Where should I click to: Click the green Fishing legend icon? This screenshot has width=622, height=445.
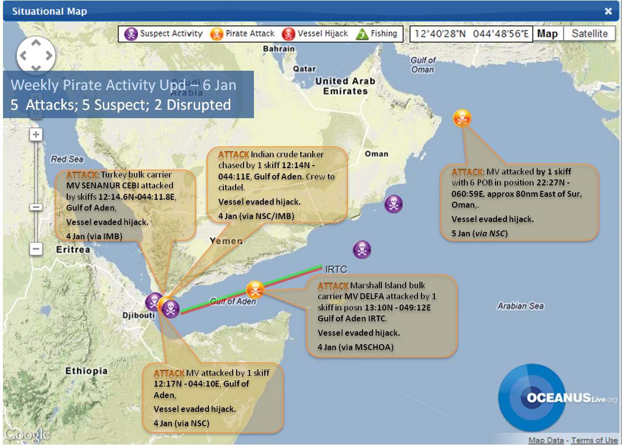coord(362,34)
